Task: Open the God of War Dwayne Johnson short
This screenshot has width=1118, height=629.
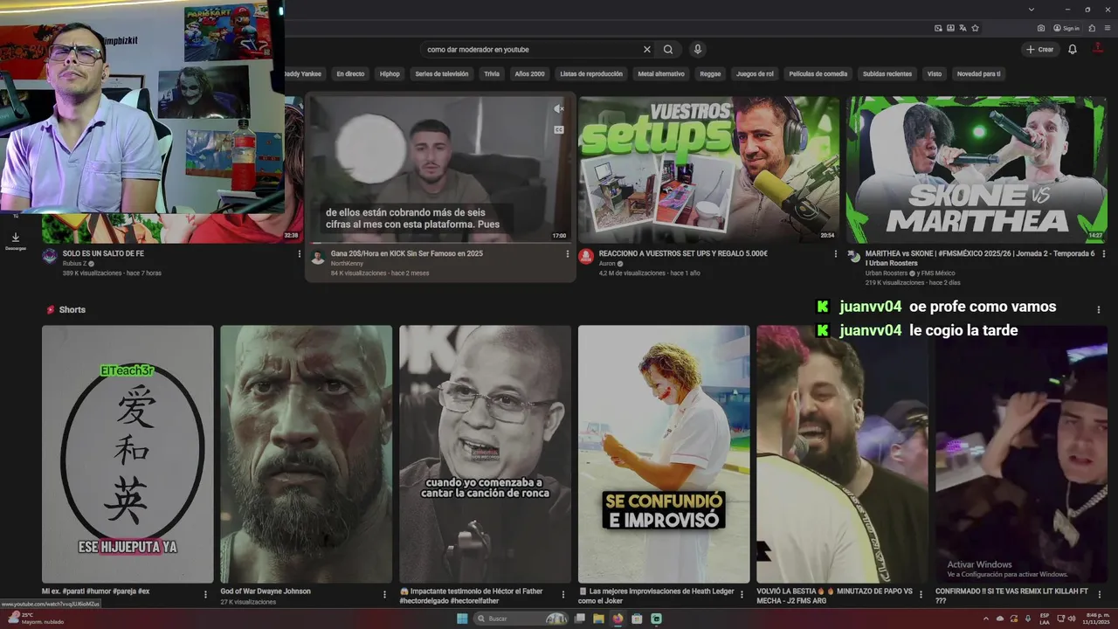Action: 306,454
